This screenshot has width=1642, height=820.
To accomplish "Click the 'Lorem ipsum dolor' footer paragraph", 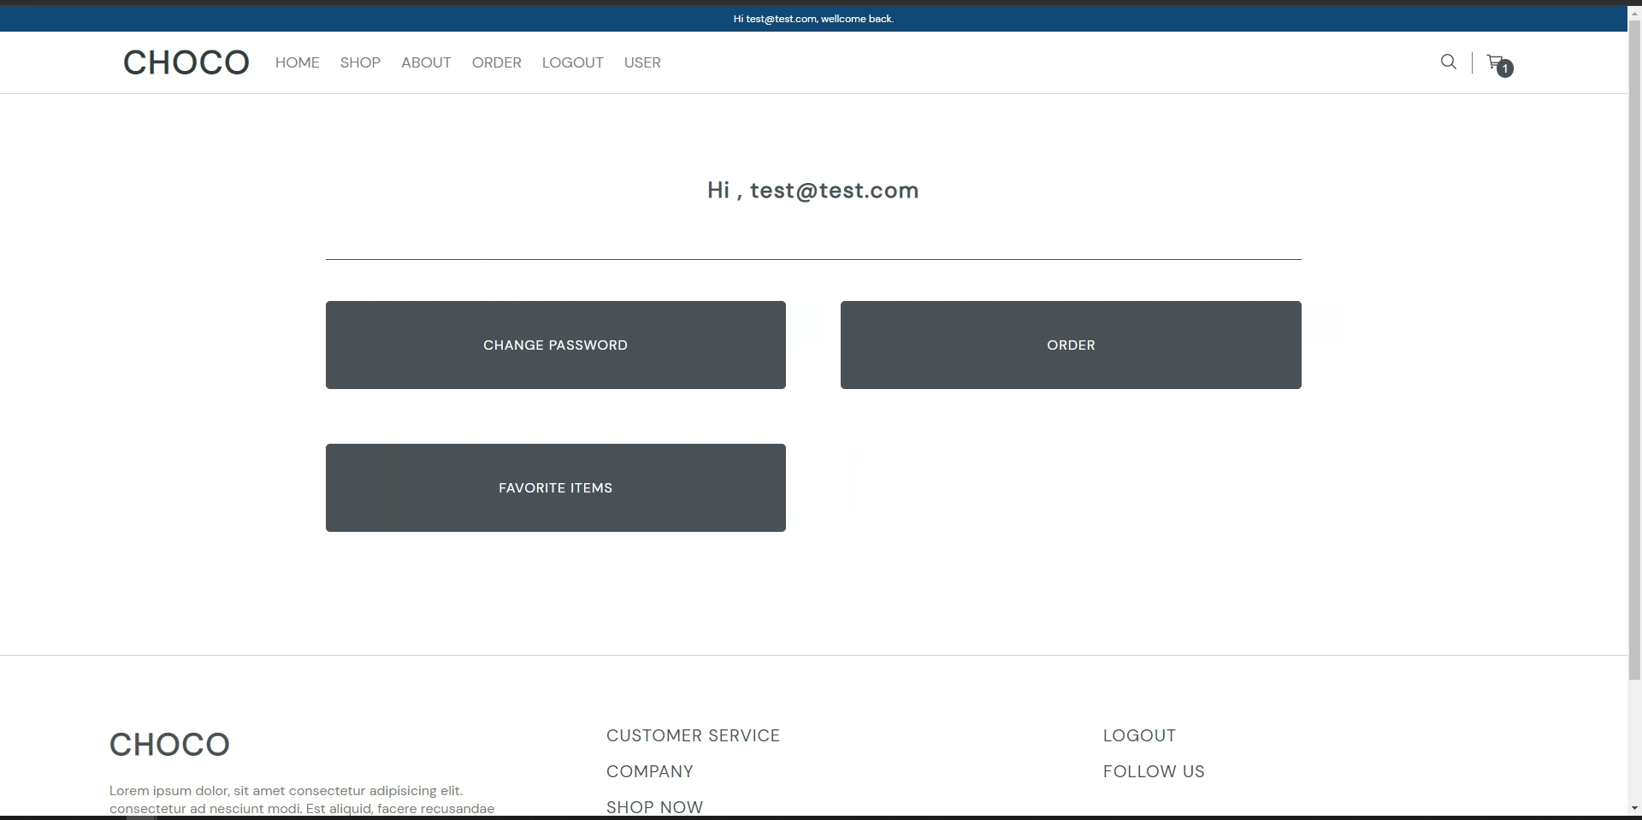I will click(302, 799).
